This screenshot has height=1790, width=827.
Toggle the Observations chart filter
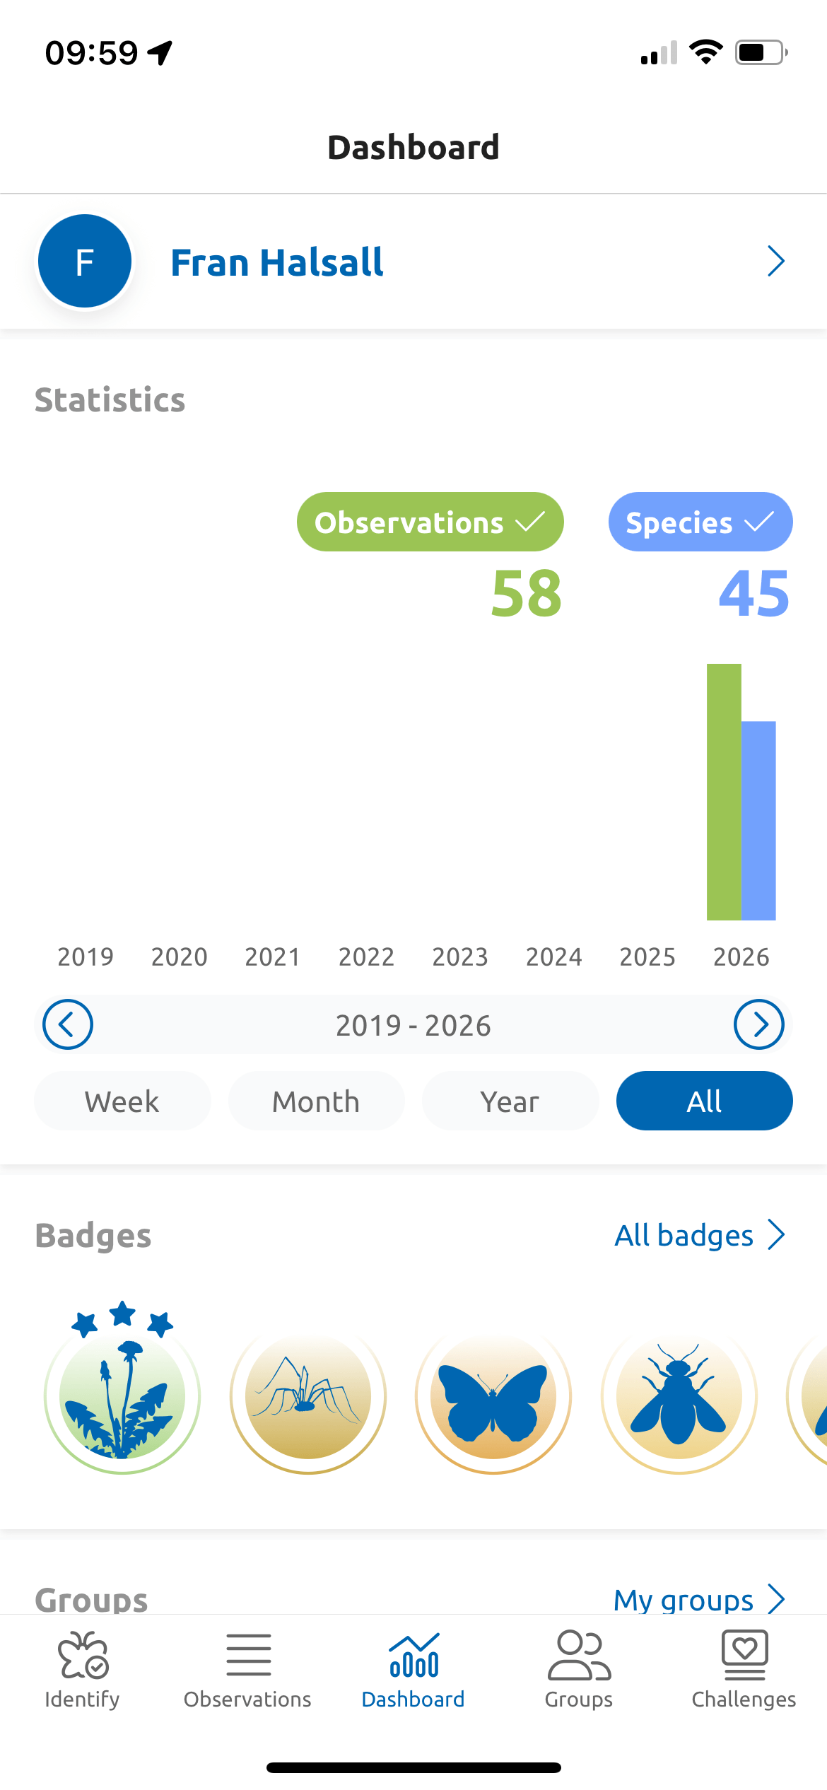[430, 522]
